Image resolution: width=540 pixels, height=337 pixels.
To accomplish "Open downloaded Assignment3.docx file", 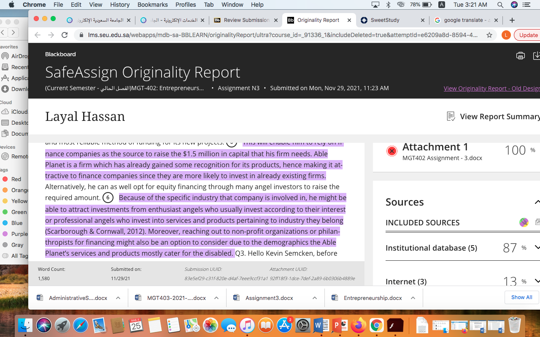I will click(270, 298).
